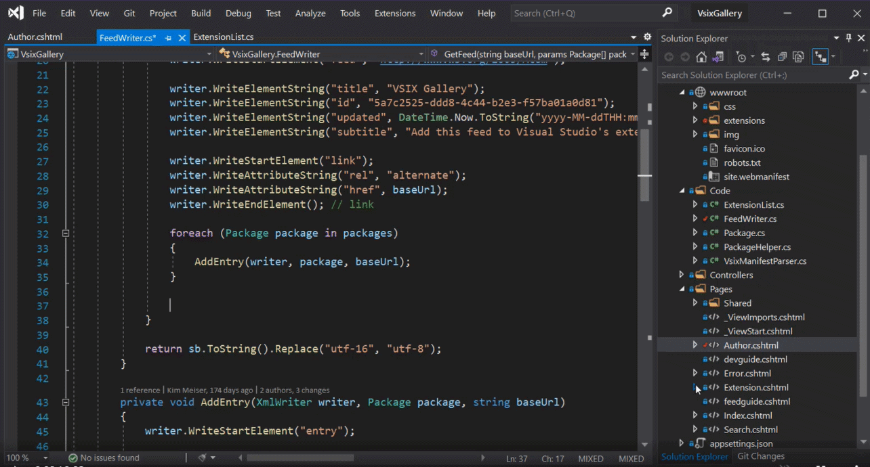Click Sync with Active Document arrows icon

pyautogui.click(x=765, y=58)
